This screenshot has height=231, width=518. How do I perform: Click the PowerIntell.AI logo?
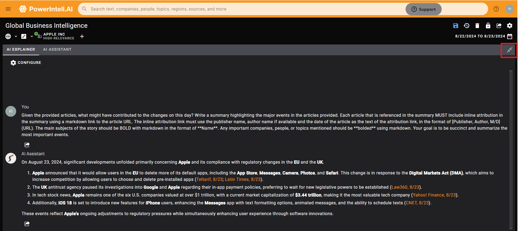tap(46, 9)
